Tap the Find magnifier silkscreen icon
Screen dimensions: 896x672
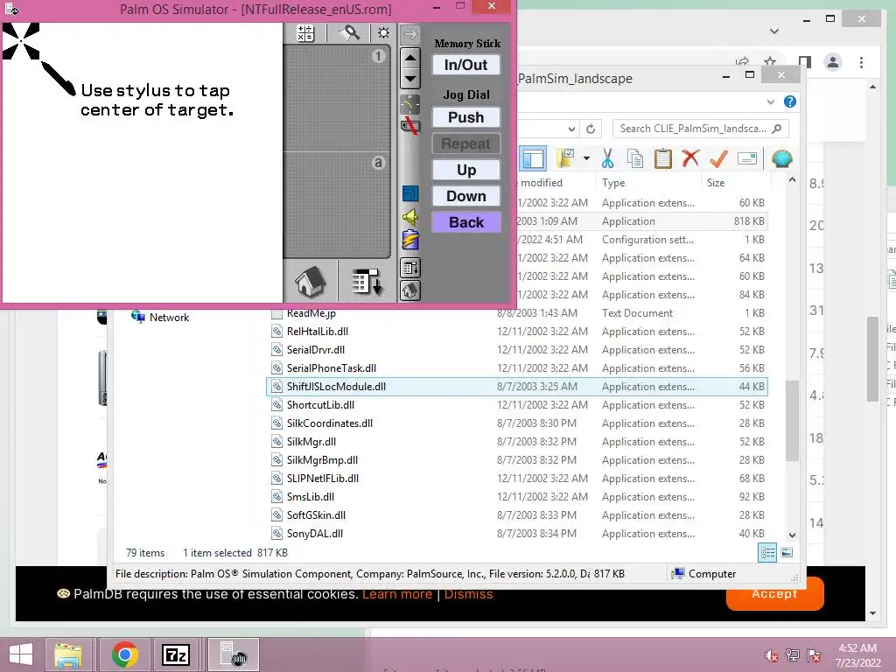coord(350,33)
